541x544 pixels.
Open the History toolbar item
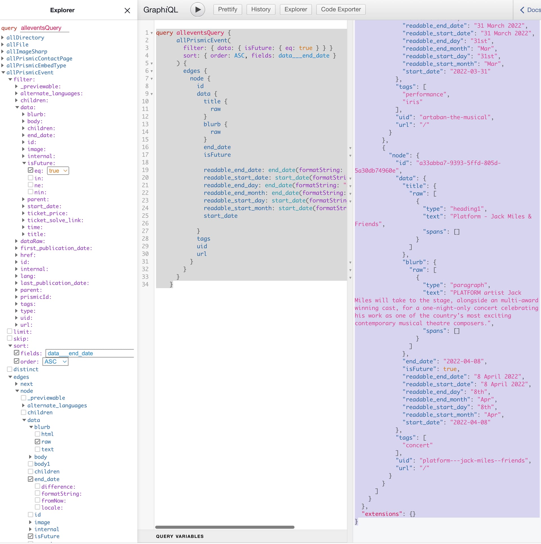(x=261, y=10)
